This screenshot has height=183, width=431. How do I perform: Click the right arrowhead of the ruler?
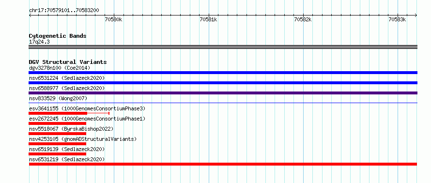(x=416, y=15)
